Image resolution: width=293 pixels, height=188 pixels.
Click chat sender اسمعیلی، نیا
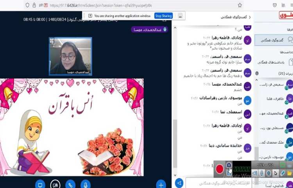[231, 112]
